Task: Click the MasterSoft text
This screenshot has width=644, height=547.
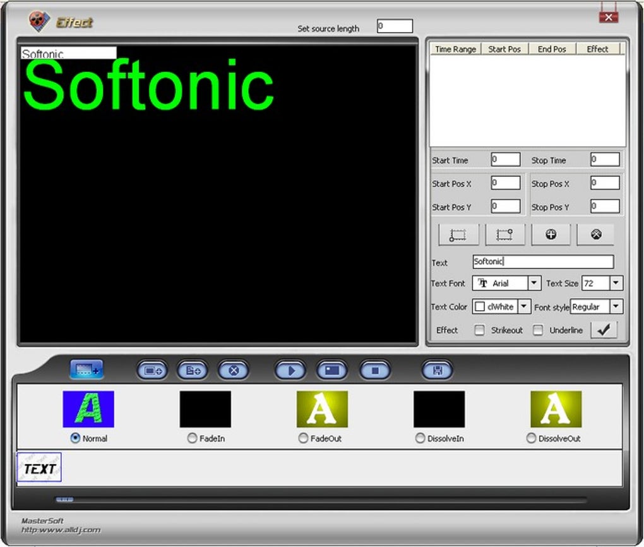Action: 42,520
